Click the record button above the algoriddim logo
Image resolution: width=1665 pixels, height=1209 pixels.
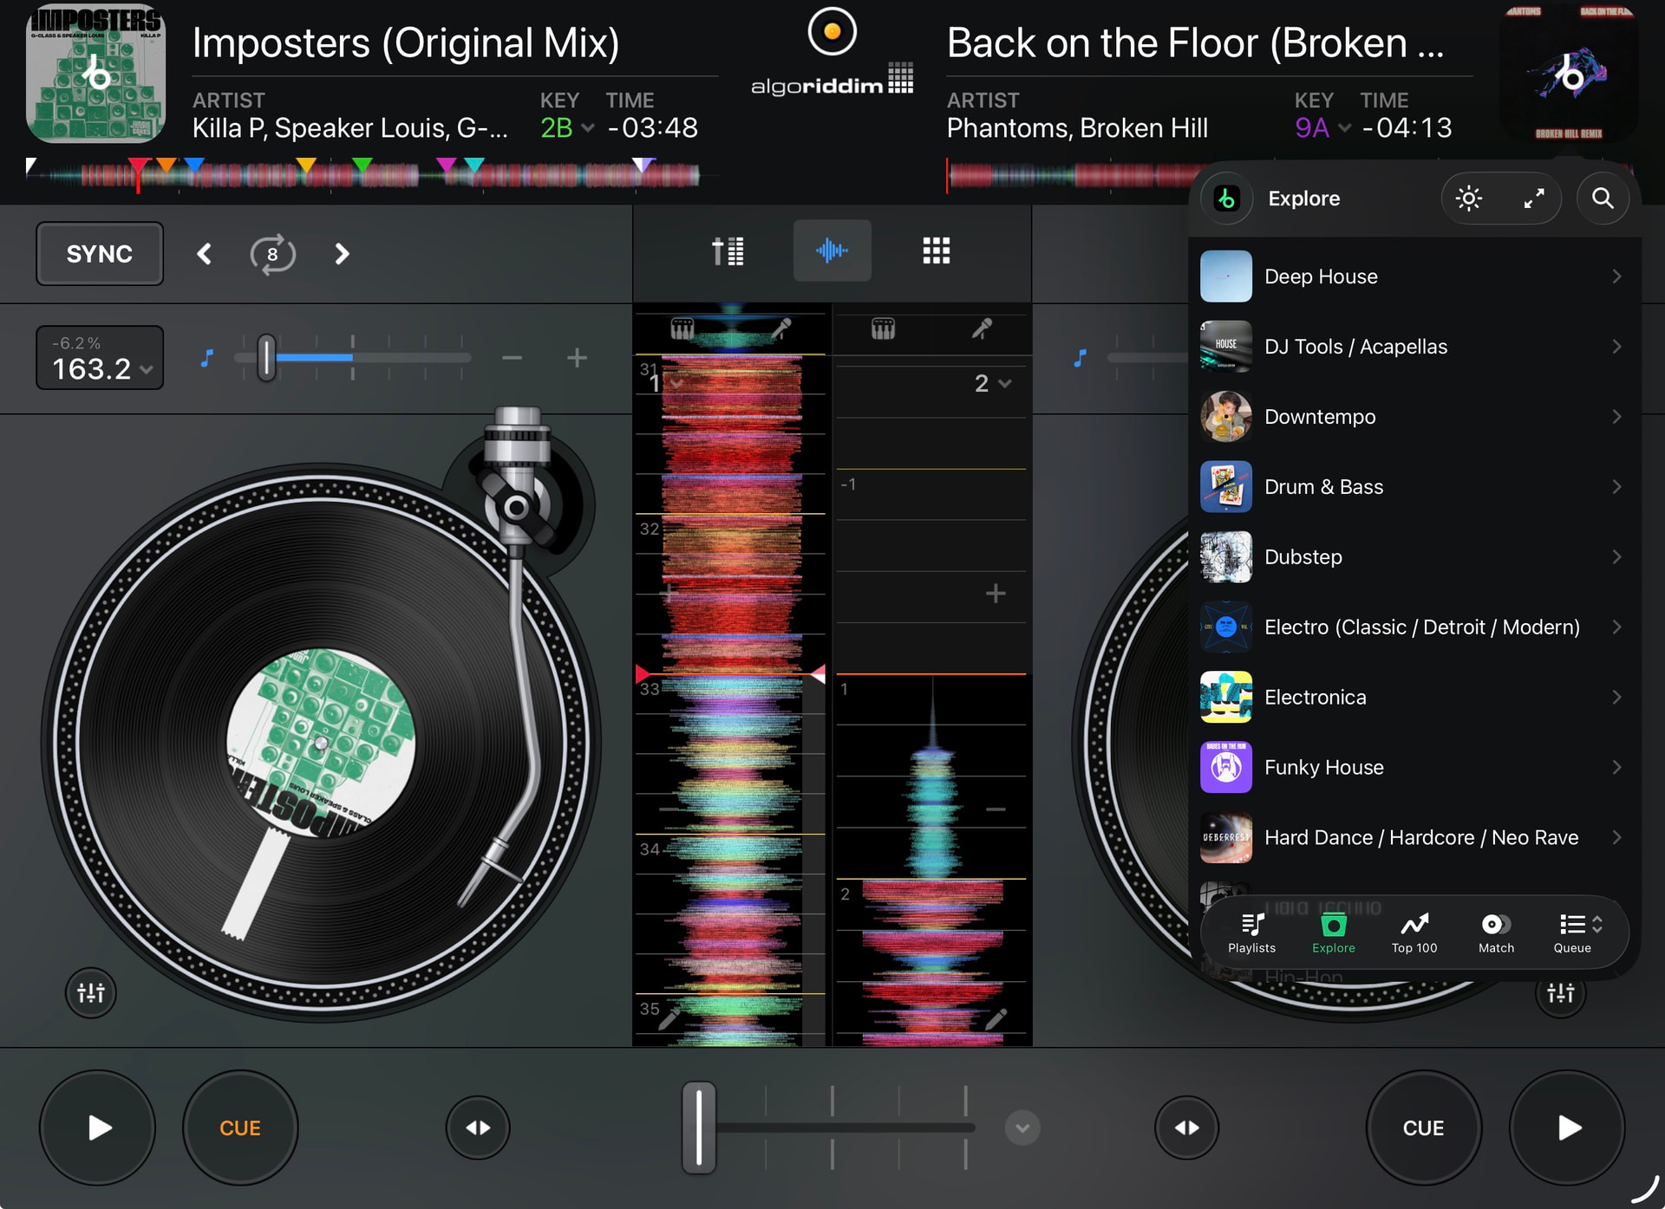pos(832,32)
